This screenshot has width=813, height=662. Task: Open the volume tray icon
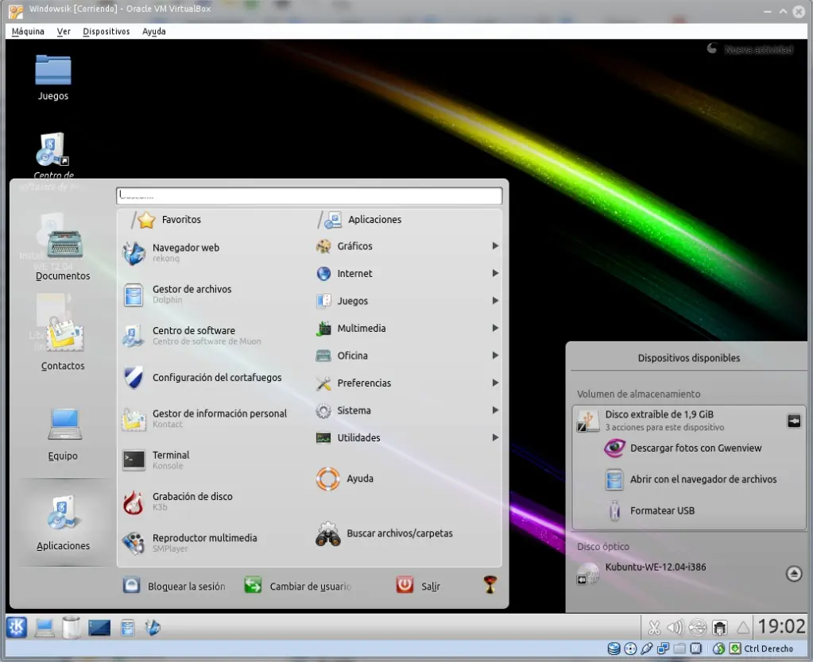[675, 628]
